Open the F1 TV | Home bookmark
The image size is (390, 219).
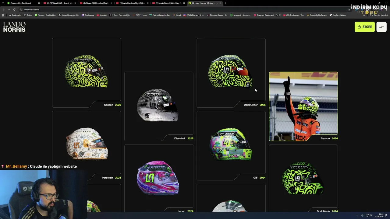click(x=140, y=15)
